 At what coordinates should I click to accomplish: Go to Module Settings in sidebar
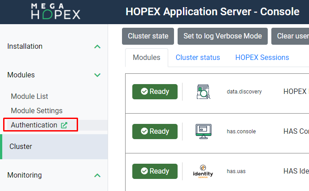point(37,111)
